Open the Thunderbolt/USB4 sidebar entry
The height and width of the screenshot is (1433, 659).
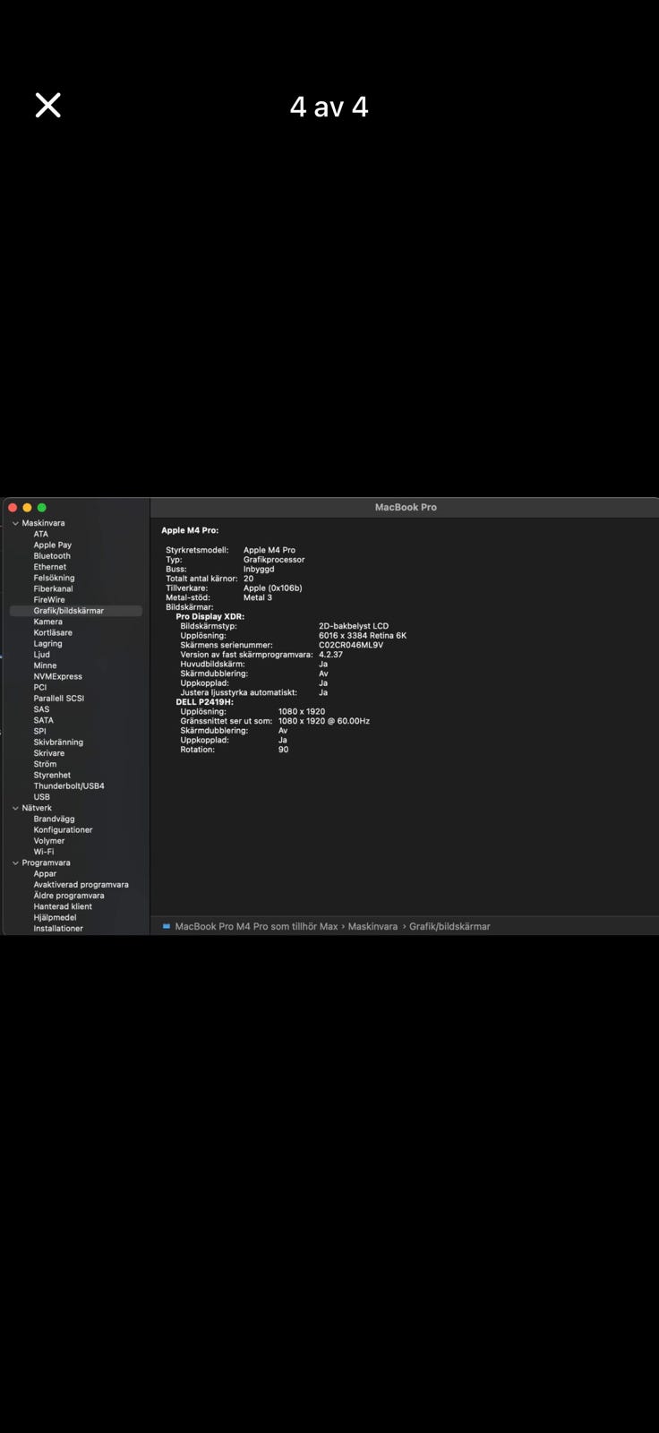pos(69,786)
